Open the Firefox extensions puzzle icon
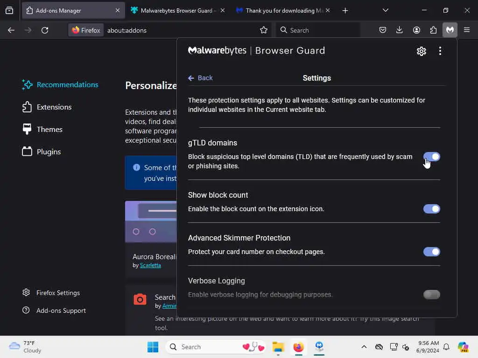 coord(433,30)
